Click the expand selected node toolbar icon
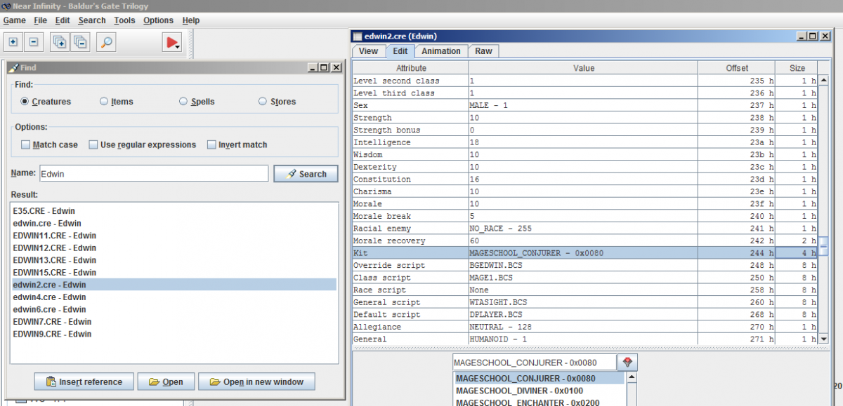Screen dimensions: 843x406 coord(13,42)
